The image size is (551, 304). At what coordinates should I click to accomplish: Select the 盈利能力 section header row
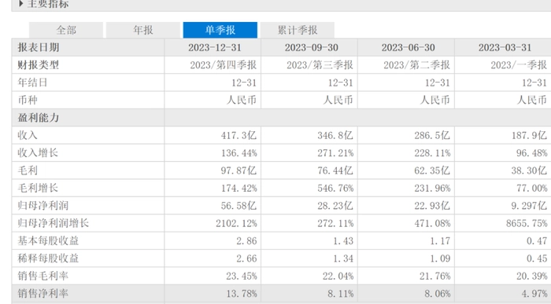[281, 118]
